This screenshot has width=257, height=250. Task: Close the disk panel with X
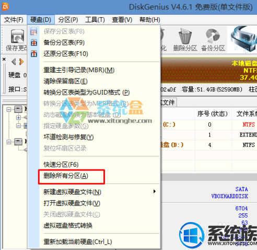point(4,59)
